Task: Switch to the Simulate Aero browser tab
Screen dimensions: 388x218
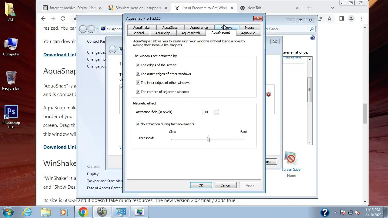Action: [x=138, y=8]
